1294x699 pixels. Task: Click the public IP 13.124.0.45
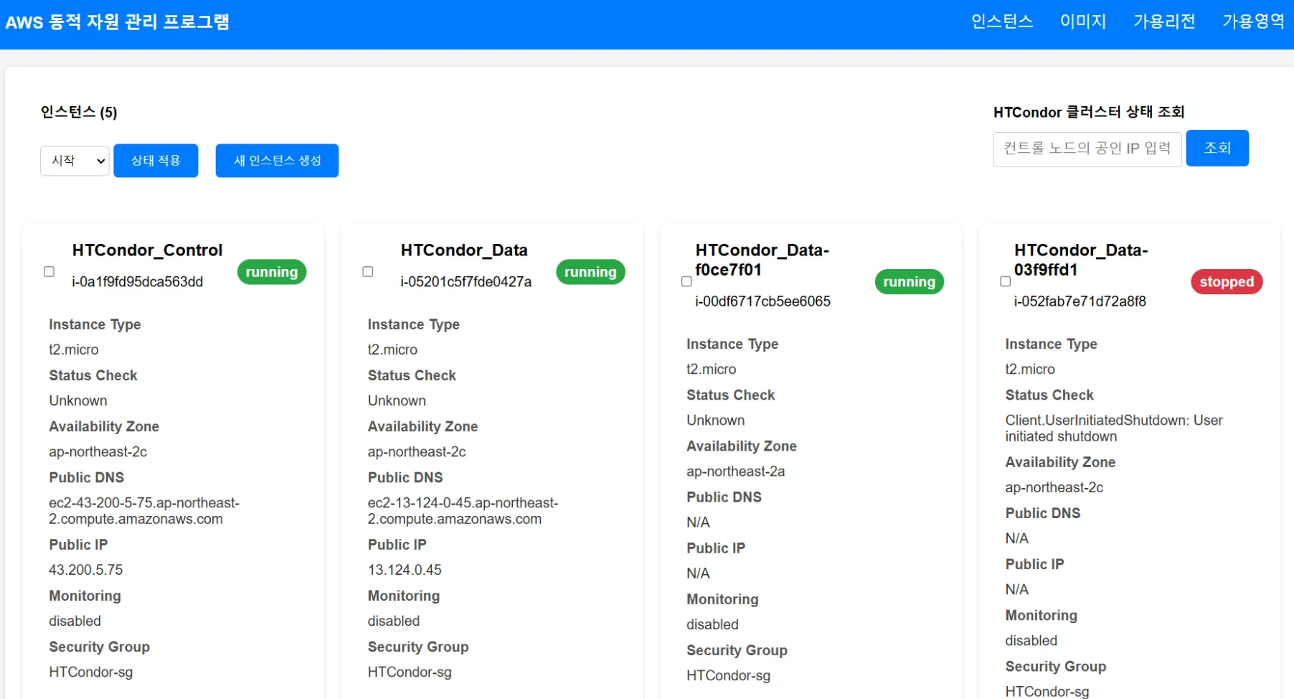pos(405,570)
